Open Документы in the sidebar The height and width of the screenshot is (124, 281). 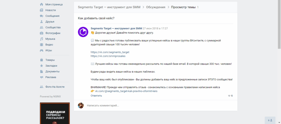[x=52, y=71]
